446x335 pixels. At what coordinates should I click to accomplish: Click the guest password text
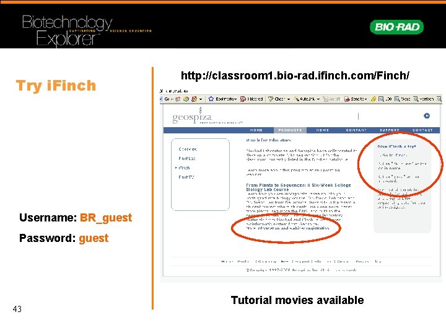point(94,238)
